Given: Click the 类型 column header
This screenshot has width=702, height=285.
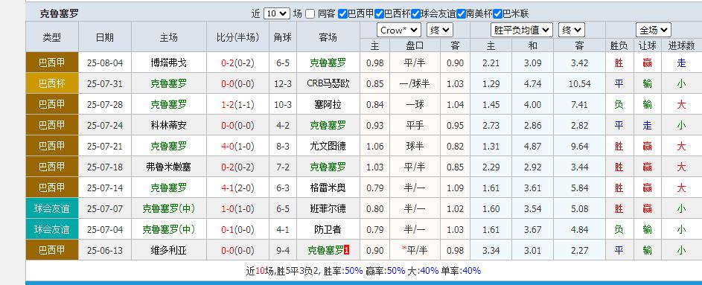Looking at the screenshot, I should [52, 37].
